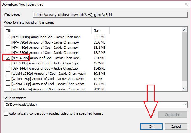Click the format list scroll up arrow

point(185,30)
